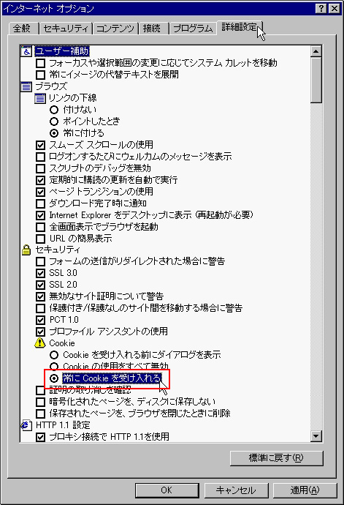Confirm settings with the OK button

167,490
